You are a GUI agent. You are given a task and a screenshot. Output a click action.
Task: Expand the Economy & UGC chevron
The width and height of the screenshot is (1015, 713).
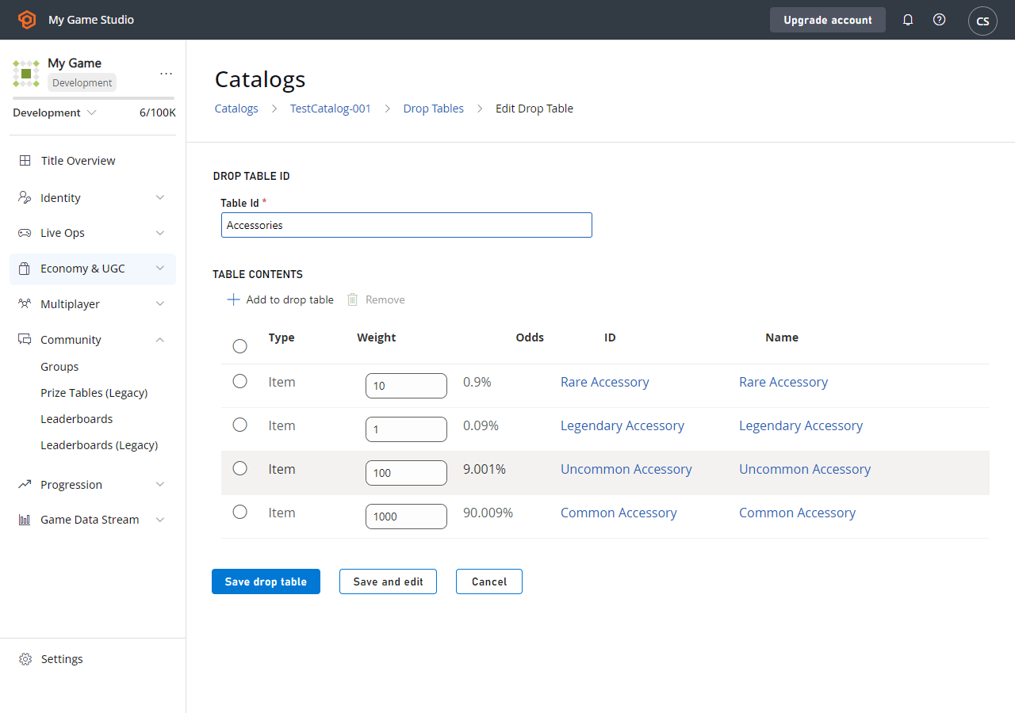click(x=160, y=269)
